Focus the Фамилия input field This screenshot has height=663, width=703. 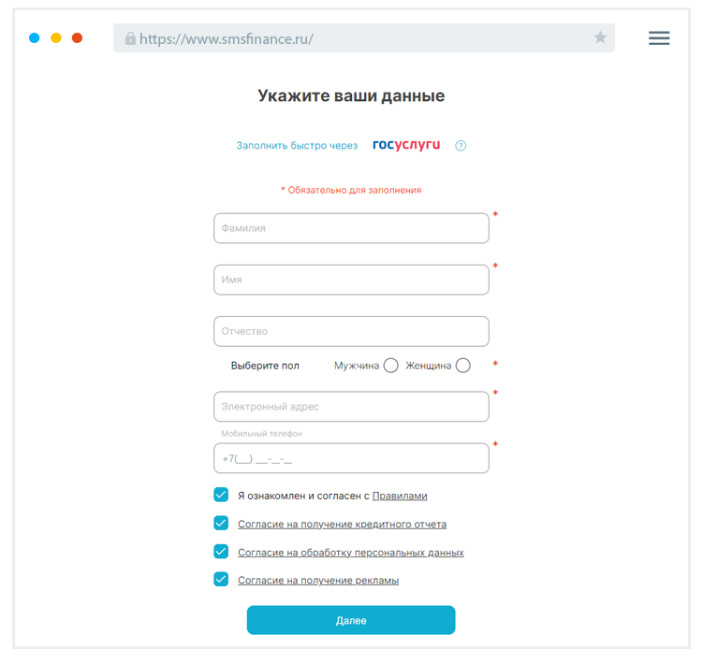pos(351,228)
